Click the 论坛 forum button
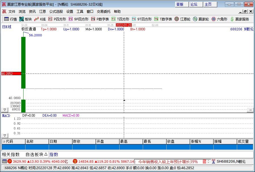Image resolution: width=255 pixels, height=172 pixels. [196, 4]
